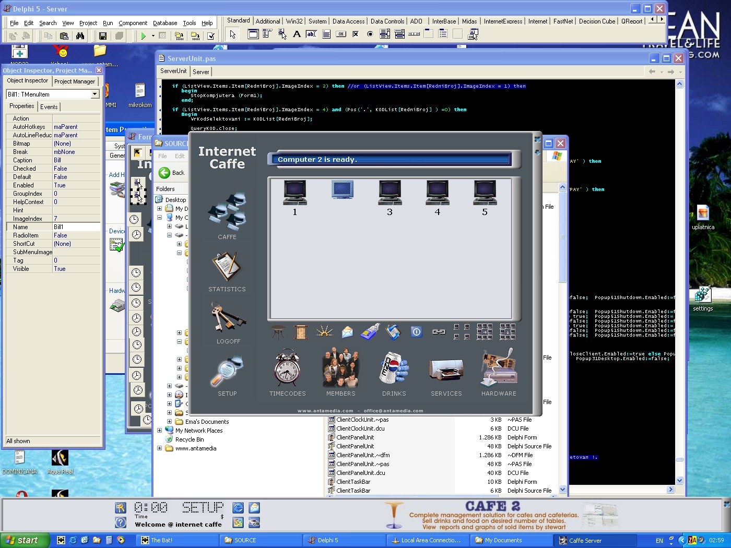Open the SERVICES printer icon
Screen dimensions: 731x548
coord(446,368)
